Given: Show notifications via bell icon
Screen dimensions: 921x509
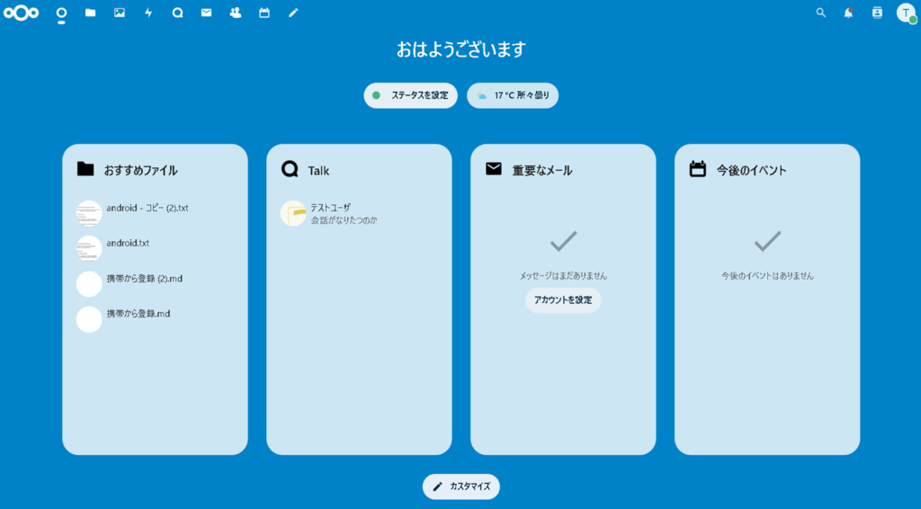Looking at the screenshot, I should pyautogui.click(x=848, y=13).
